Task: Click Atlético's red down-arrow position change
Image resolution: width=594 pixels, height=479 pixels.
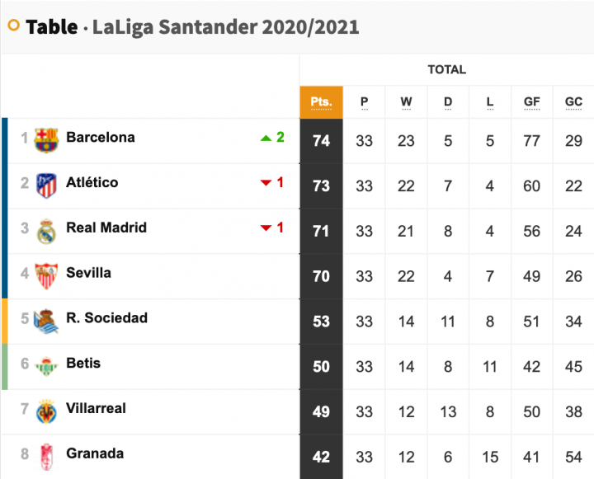Action: 272,182
